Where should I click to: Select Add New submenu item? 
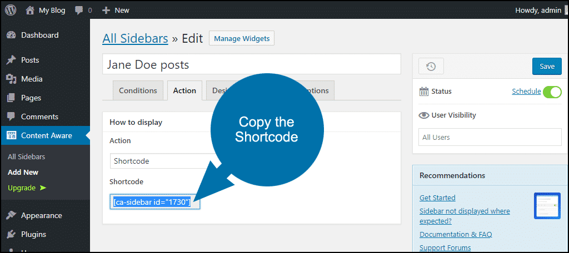click(23, 172)
